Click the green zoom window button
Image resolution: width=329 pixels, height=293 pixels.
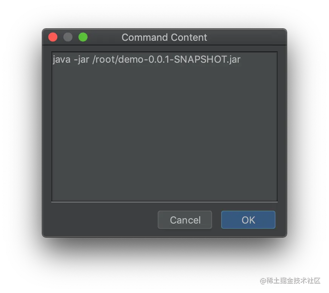click(83, 37)
